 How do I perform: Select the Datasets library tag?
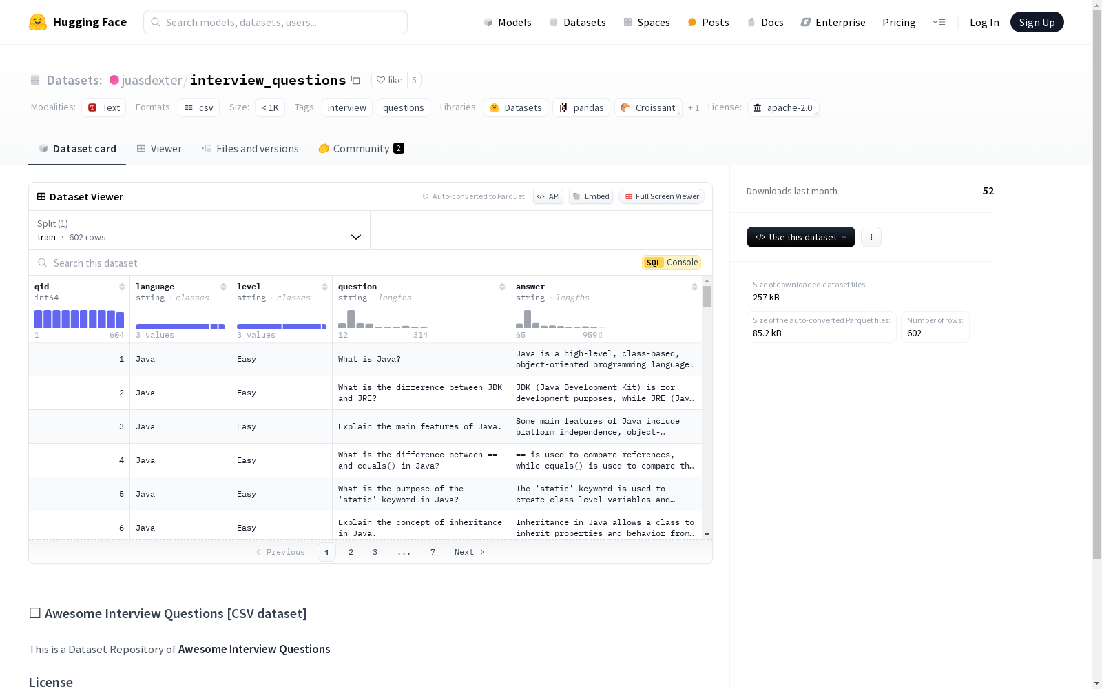(x=516, y=107)
